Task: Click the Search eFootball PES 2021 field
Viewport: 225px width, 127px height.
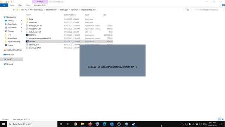Action: [207, 10]
